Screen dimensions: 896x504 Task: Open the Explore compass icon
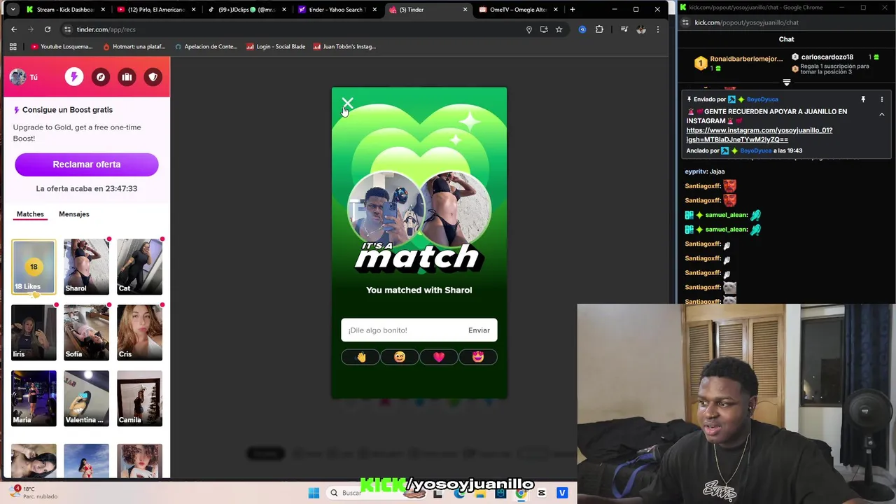[101, 77]
